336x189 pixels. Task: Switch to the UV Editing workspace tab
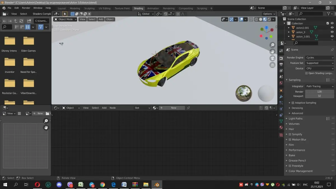pyautogui.click(x=104, y=8)
